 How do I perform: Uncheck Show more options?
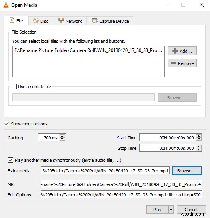[6, 123]
